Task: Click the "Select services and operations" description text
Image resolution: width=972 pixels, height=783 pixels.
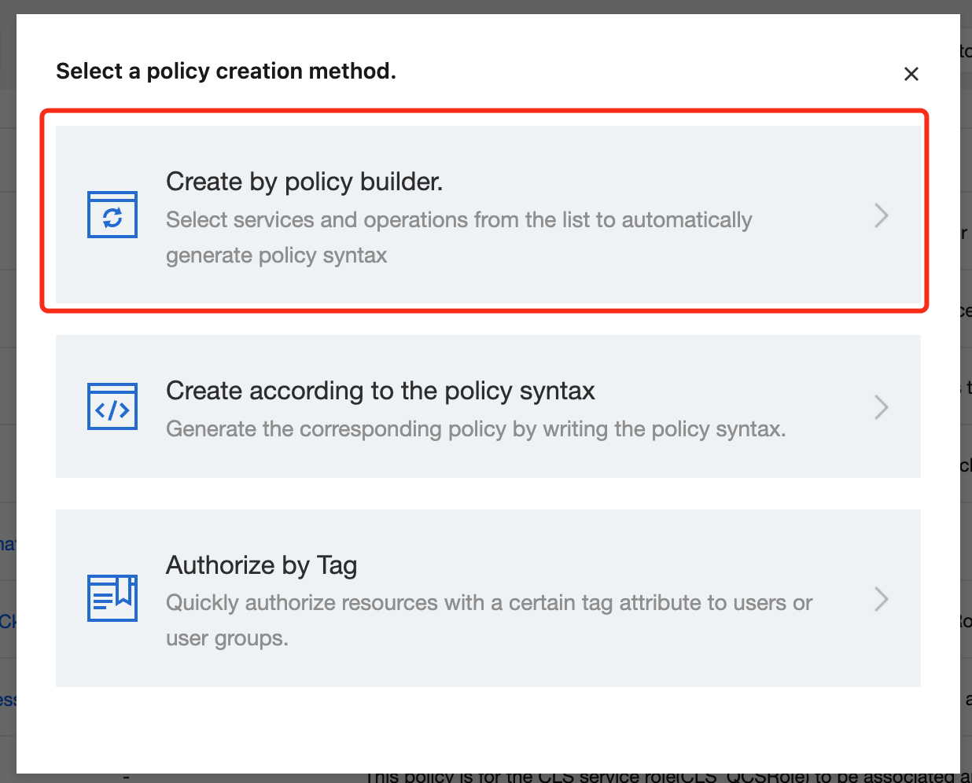Action: (x=458, y=220)
